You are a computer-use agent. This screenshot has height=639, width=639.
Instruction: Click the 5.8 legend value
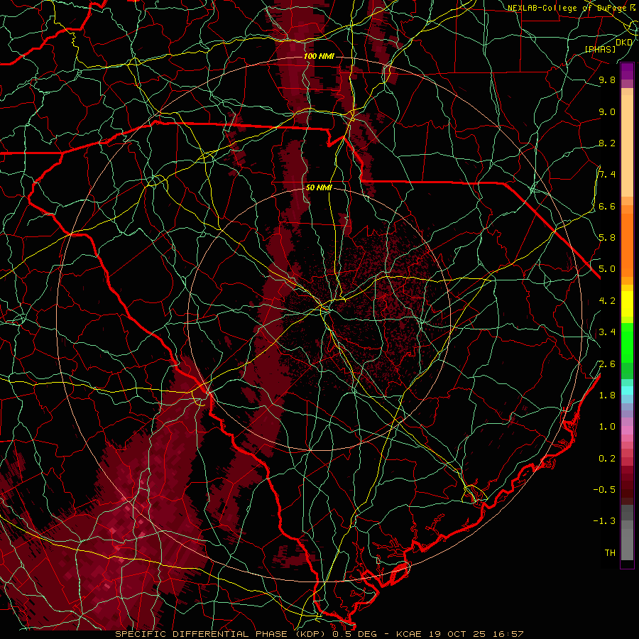607,237
